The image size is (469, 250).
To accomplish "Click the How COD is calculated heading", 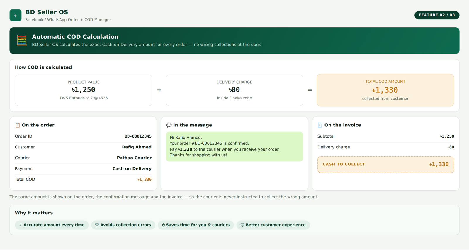I will 43,67.
